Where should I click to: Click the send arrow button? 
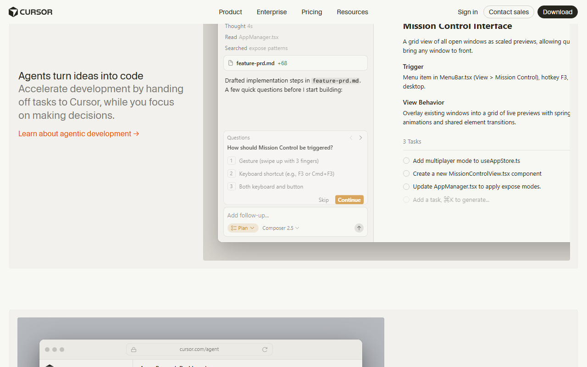point(359,228)
